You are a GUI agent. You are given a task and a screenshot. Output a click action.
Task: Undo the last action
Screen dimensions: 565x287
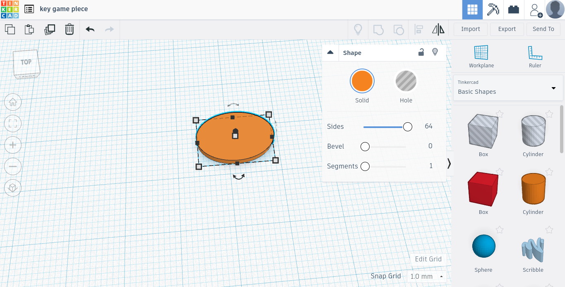tap(90, 29)
